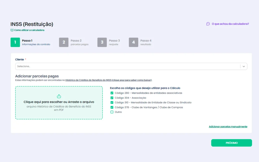Click the green step 1 number box
This screenshot has height=162, width=259.
click(x=15, y=42)
